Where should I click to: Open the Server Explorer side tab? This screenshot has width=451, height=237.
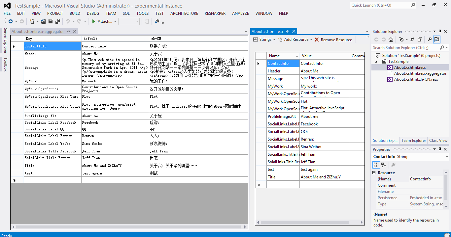(5, 41)
